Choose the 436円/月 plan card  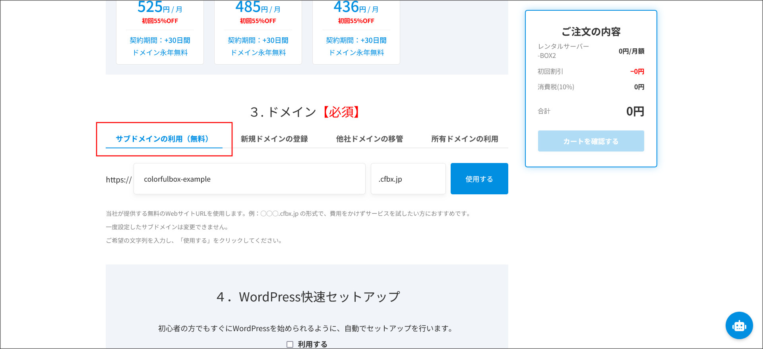356,32
